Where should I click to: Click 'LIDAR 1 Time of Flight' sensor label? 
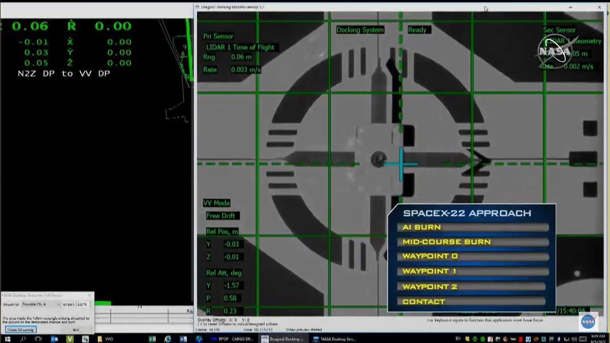tap(240, 47)
